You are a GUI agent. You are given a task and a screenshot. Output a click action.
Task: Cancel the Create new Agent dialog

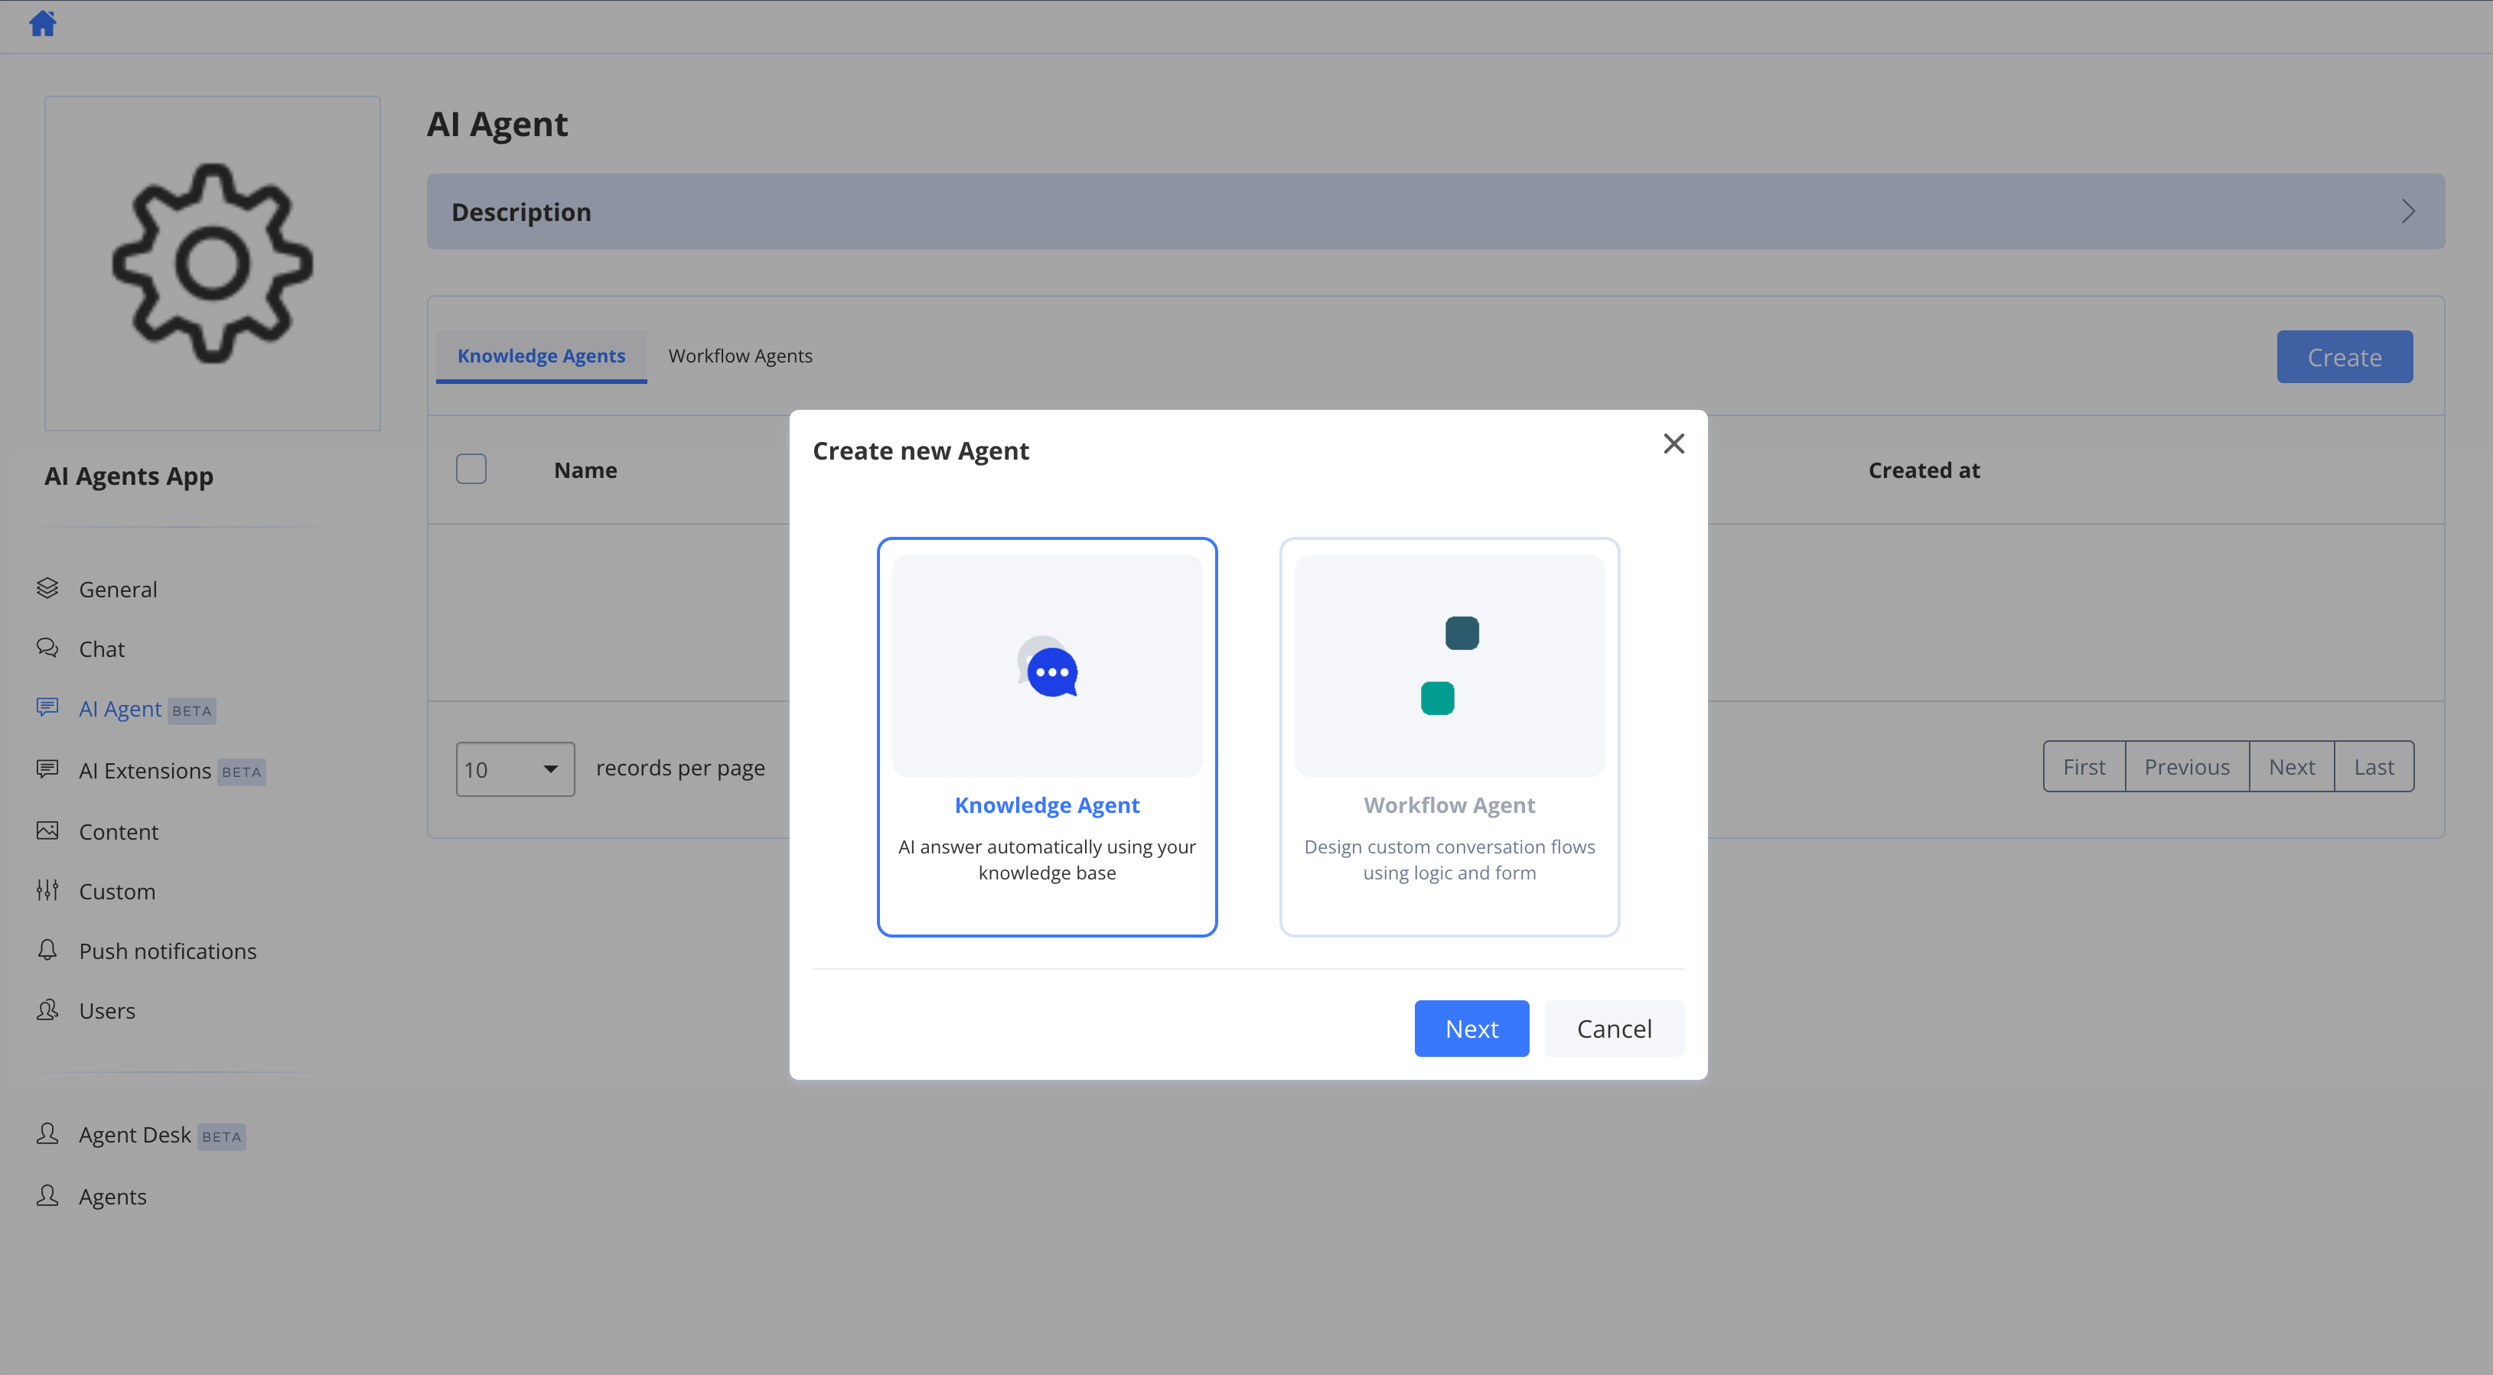pos(1615,1029)
